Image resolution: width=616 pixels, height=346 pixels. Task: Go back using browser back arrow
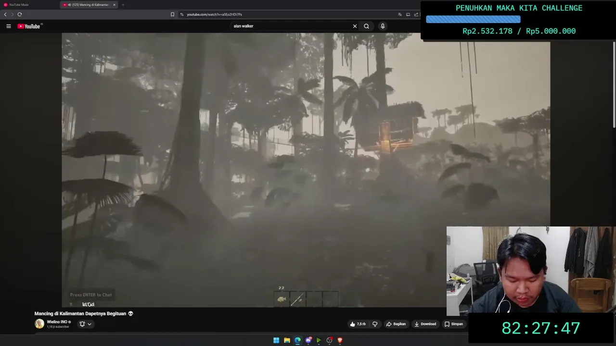tap(5, 14)
